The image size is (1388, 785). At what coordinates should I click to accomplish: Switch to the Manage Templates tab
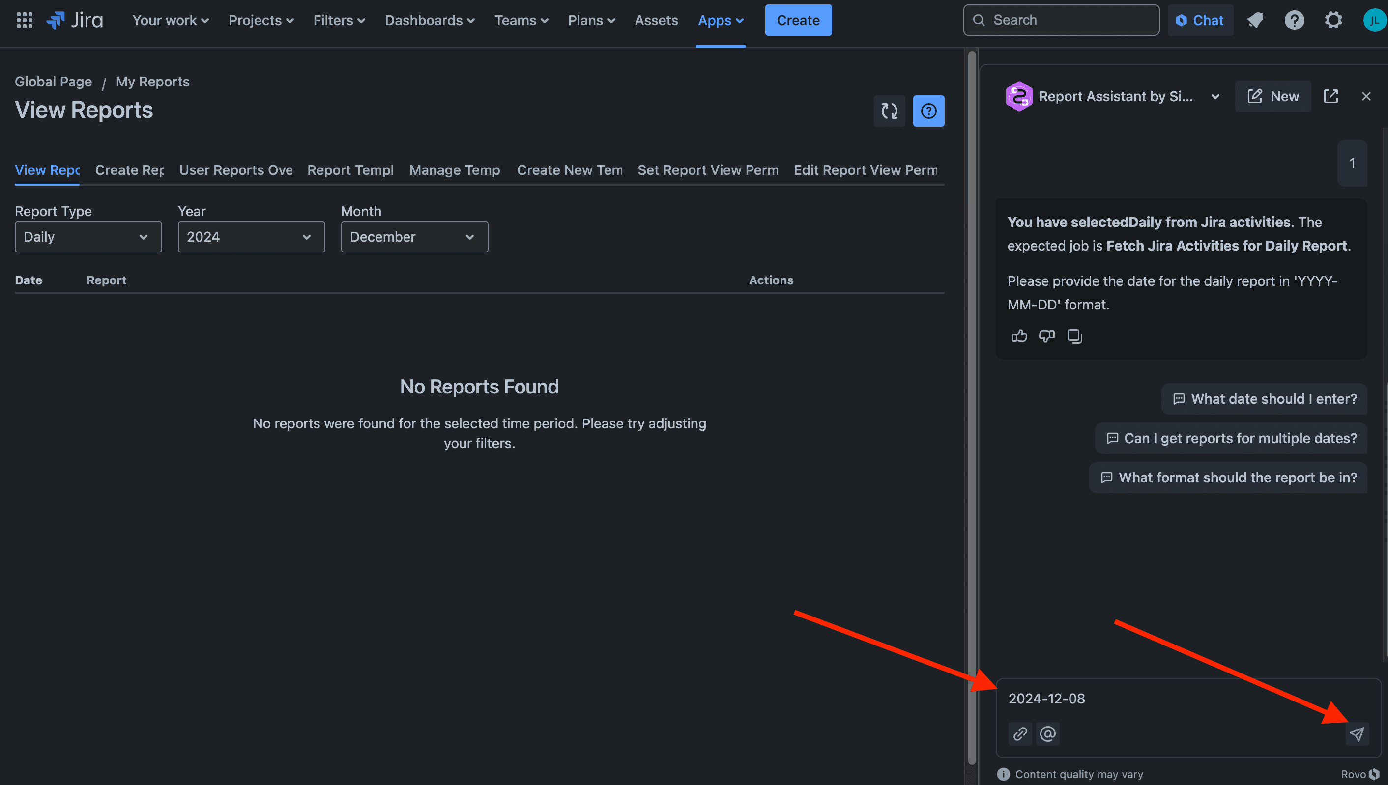tap(455, 170)
